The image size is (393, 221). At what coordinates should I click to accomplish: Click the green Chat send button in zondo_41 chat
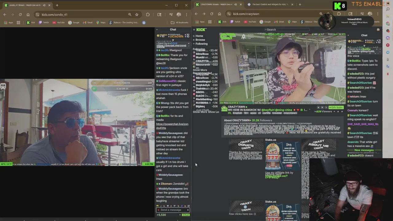pyautogui.click(x=186, y=215)
